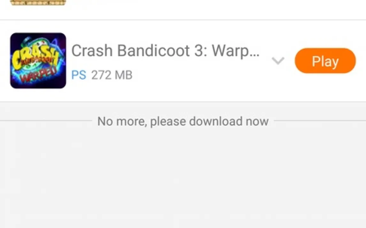The image size is (366, 228).
Task: Launch Crash Bandicoot 3 using Play
Action: pyautogui.click(x=325, y=61)
